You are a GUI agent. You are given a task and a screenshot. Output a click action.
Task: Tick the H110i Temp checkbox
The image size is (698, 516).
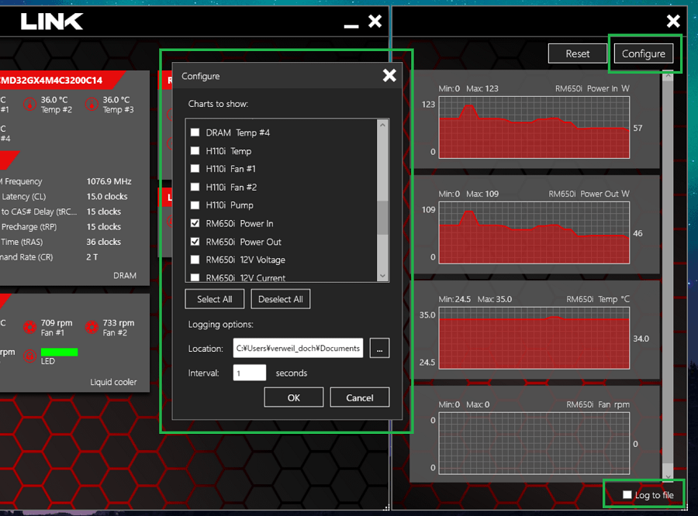coord(195,151)
